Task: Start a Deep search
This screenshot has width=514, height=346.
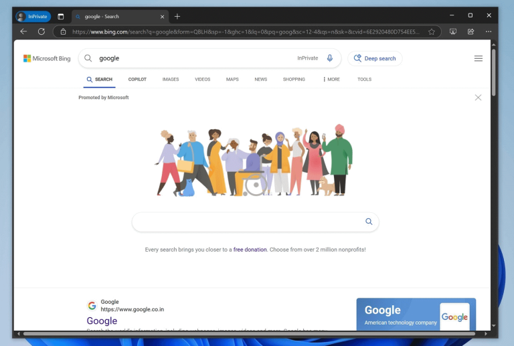Action: [375, 58]
